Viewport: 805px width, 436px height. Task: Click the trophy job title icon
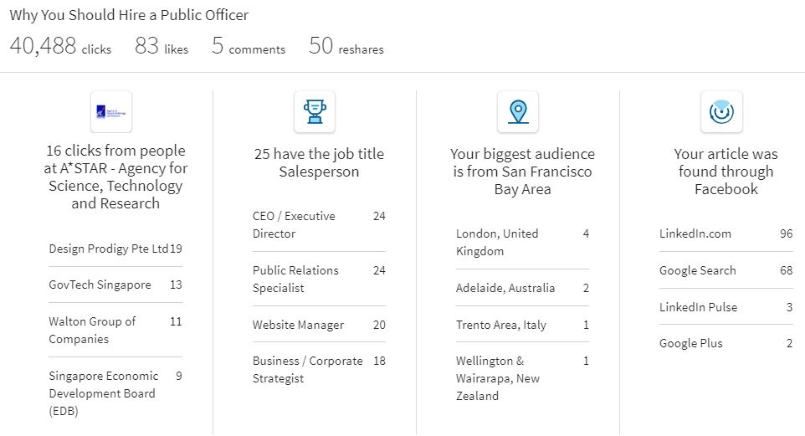(314, 111)
